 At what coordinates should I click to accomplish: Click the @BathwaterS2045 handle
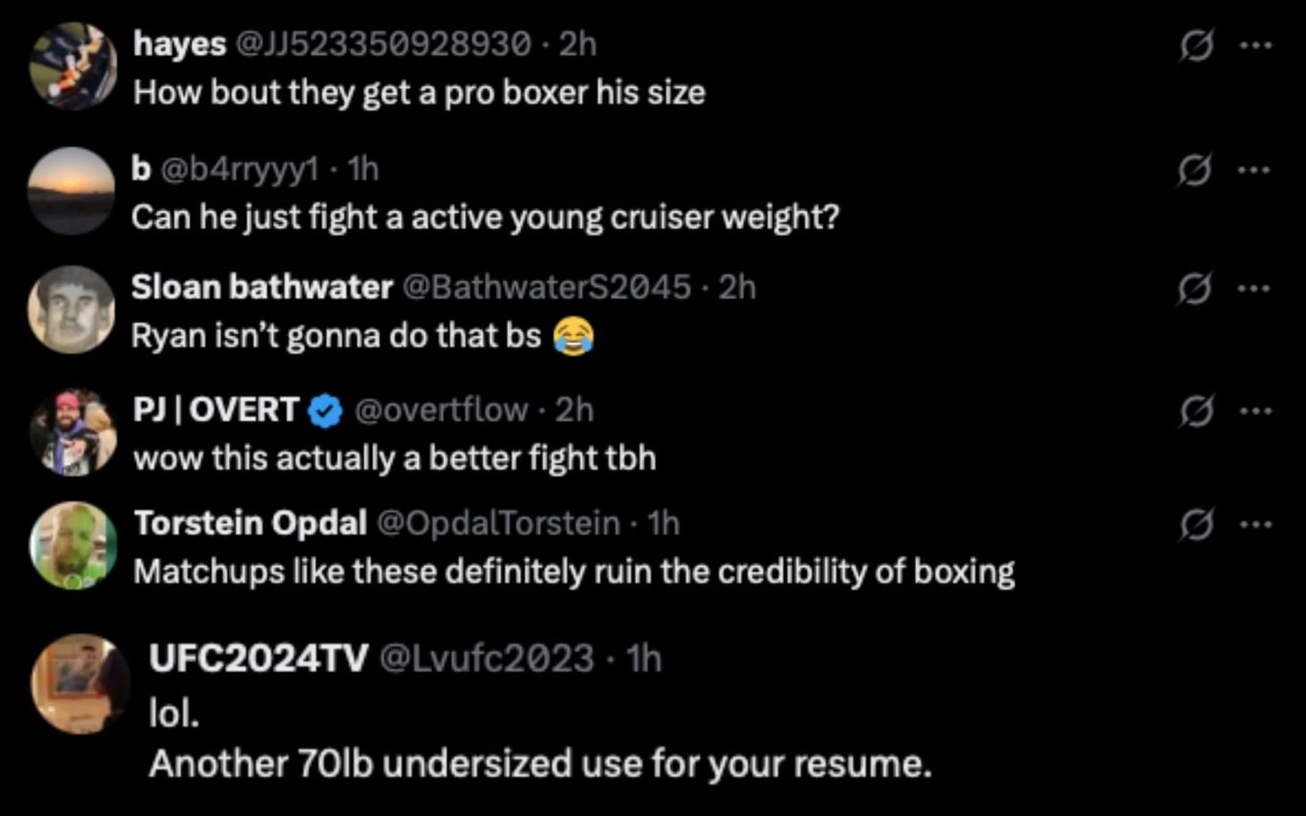[x=547, y=287]
